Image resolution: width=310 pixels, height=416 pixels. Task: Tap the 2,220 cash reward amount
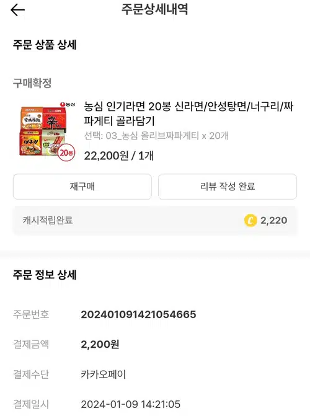273,221
